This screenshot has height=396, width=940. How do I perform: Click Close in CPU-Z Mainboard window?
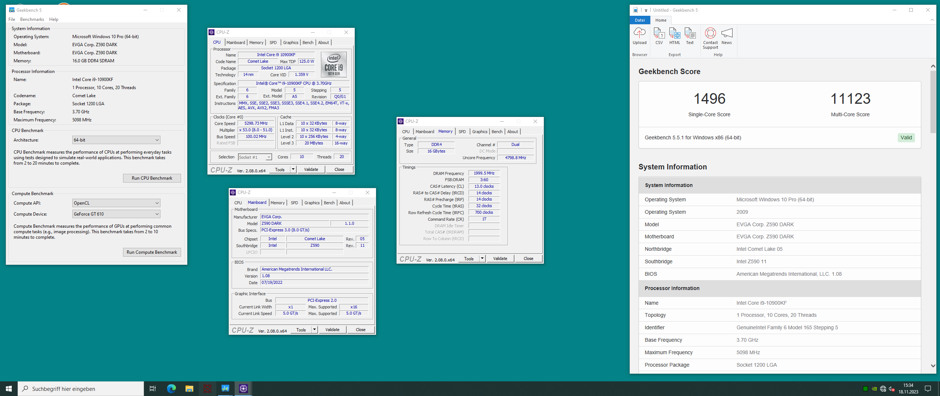click(x=361, y=330)
